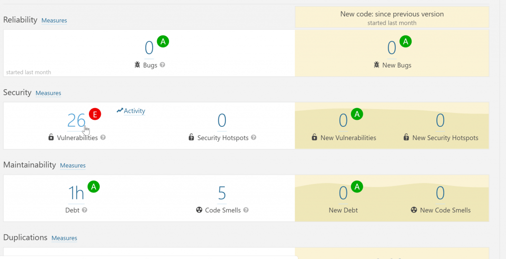Click the green A rating beside Bugs
Image resolution: width=506 pixels, height=259 pixels.
click(163, 41)
